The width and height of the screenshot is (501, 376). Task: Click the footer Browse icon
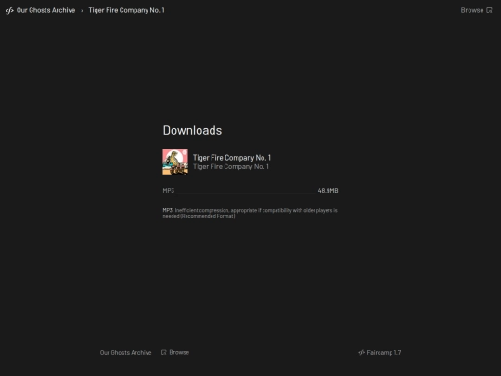click(x=164, y=352)
